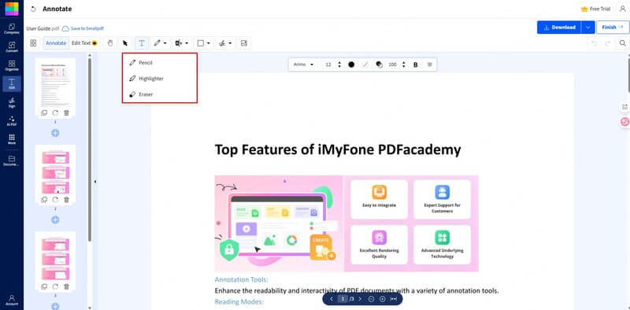
Task: Add a page after page 2 thumbnail
Action: point(55,220)
